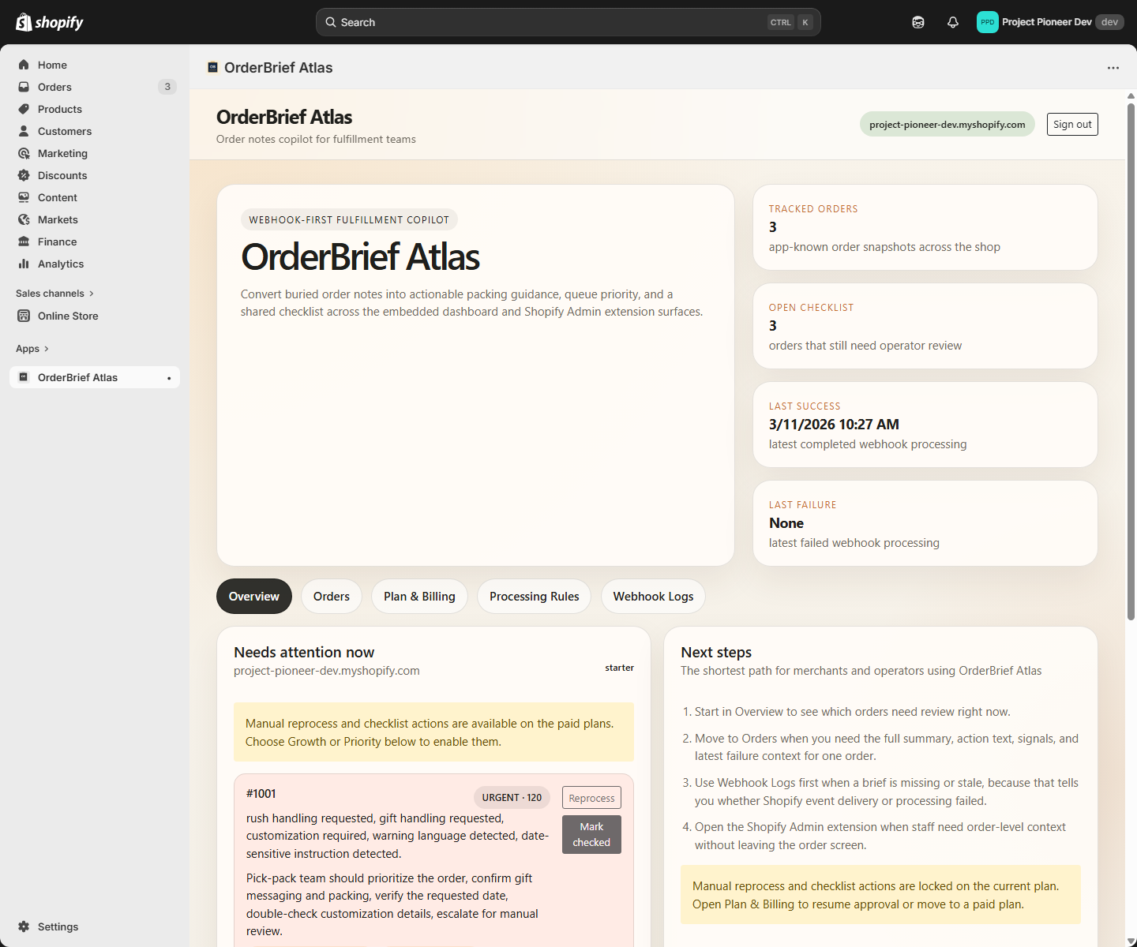The image size is (1137, 947).
Task: Click the OrderBrief Atlas icon in the page header
Action: [x=212, y=68]
